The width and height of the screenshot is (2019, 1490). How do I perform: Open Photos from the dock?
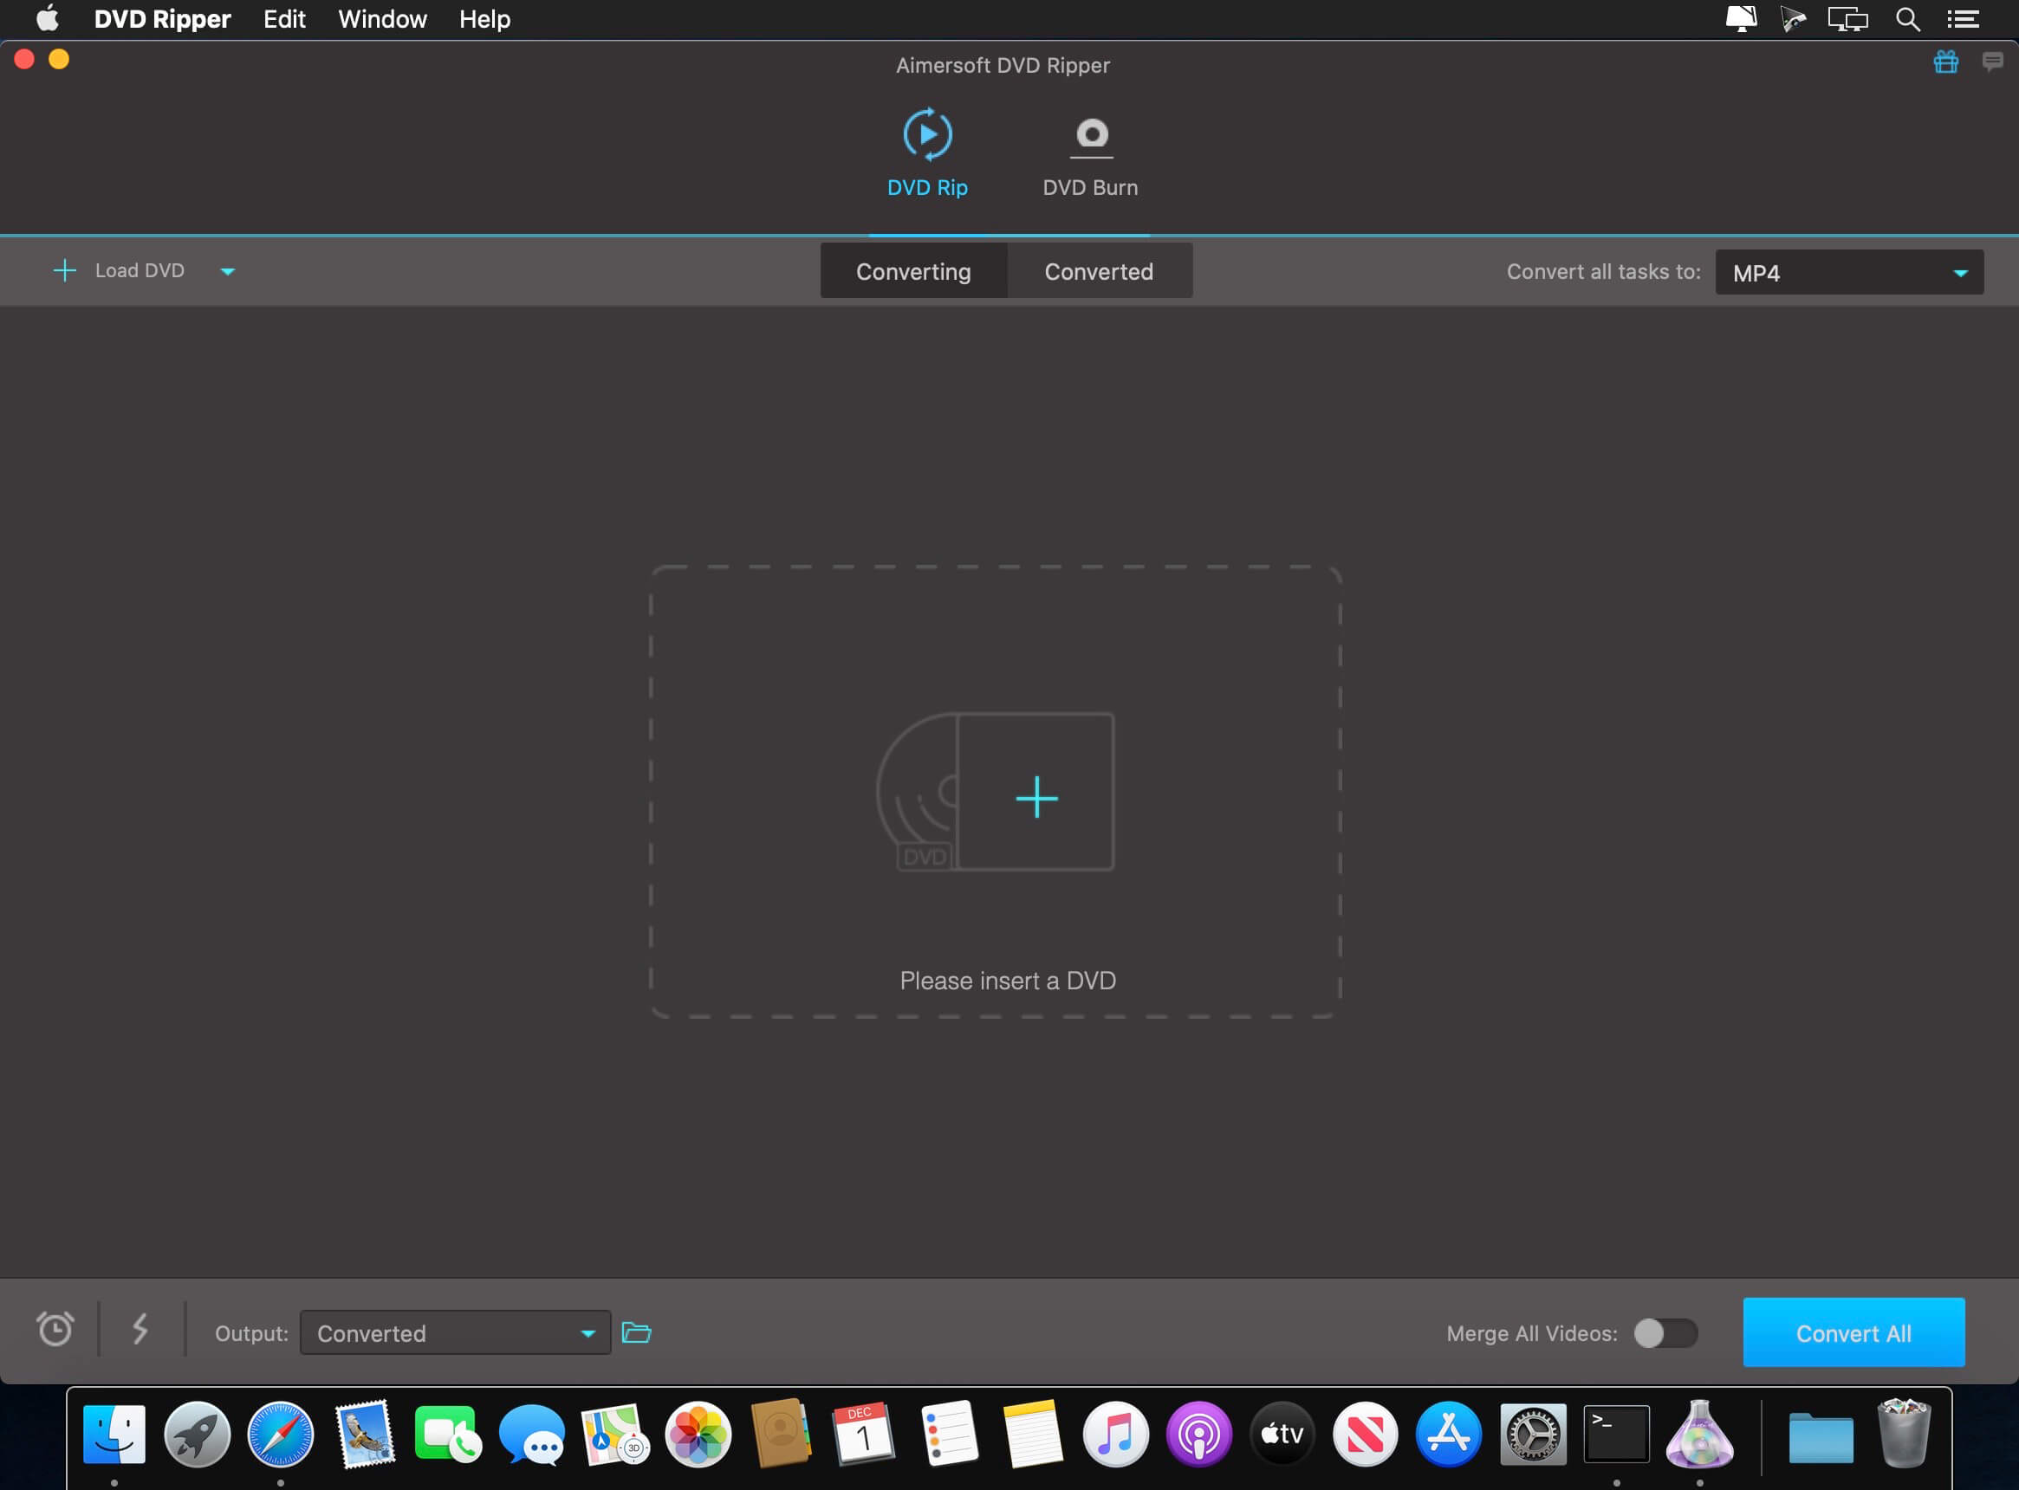[x=698, y=1434]
